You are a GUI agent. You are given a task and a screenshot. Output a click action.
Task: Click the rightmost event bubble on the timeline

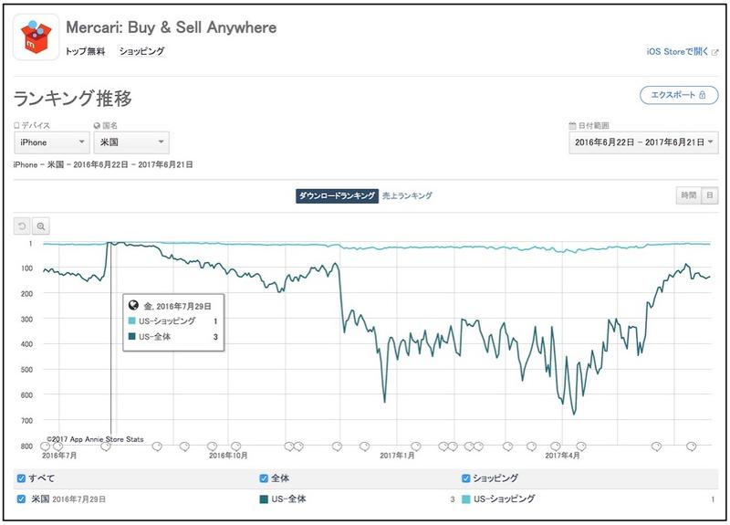(x=692, y=446)
